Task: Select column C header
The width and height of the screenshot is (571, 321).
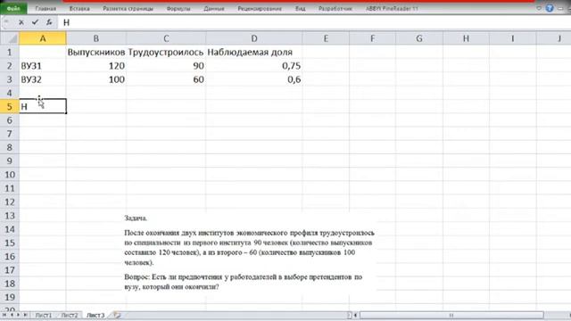Action: pos(166,38)
